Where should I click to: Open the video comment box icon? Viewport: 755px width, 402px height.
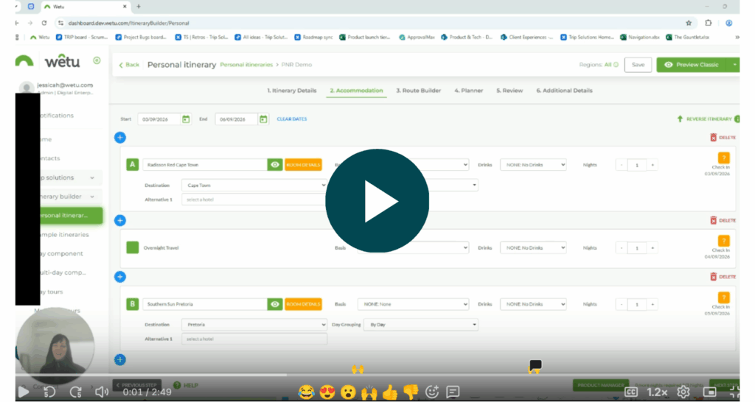coord(453,392)
